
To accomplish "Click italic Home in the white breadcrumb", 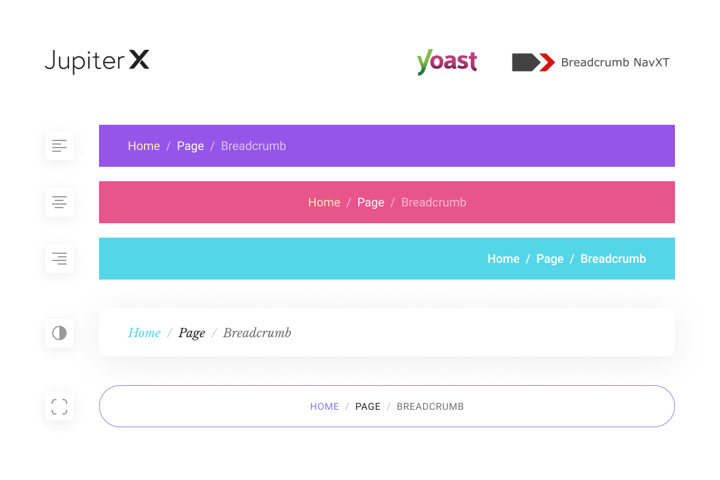I will tap(145, 333).
